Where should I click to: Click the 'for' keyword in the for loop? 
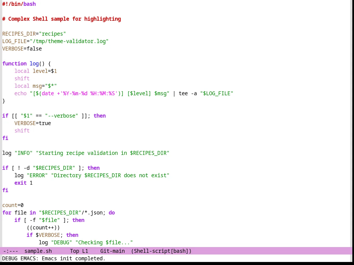[x=7, y=213]
